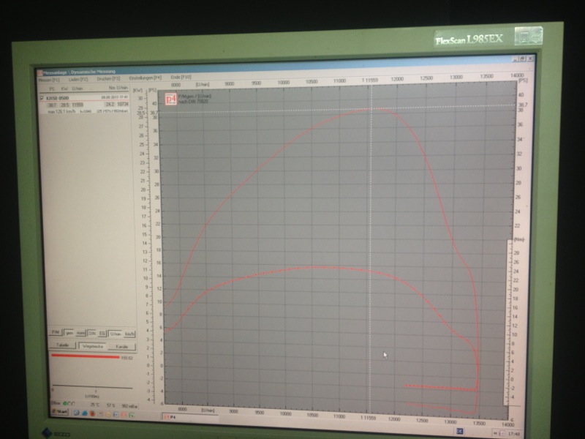Image resolution: width=585 pixels, height=439 pixels.
Task: Click the red P4 logo on the chart
Action: tap(170, 97)
